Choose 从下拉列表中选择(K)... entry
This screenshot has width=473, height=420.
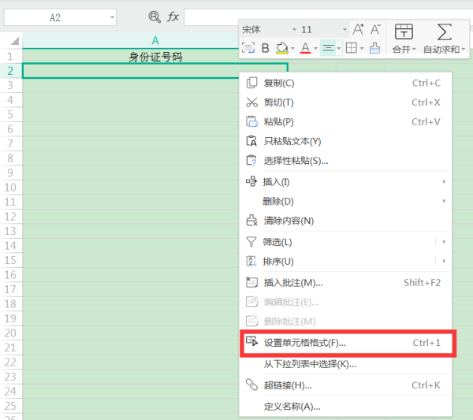click(345, 364)
